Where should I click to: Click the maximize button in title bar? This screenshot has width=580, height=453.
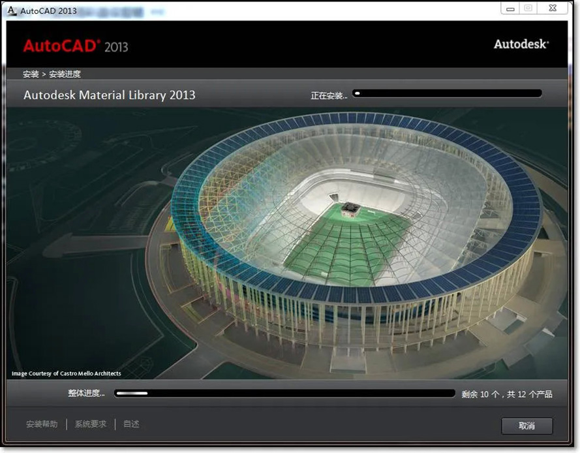tap(528, 8)
